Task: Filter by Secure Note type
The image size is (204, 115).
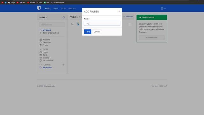Action: point(48,60)
